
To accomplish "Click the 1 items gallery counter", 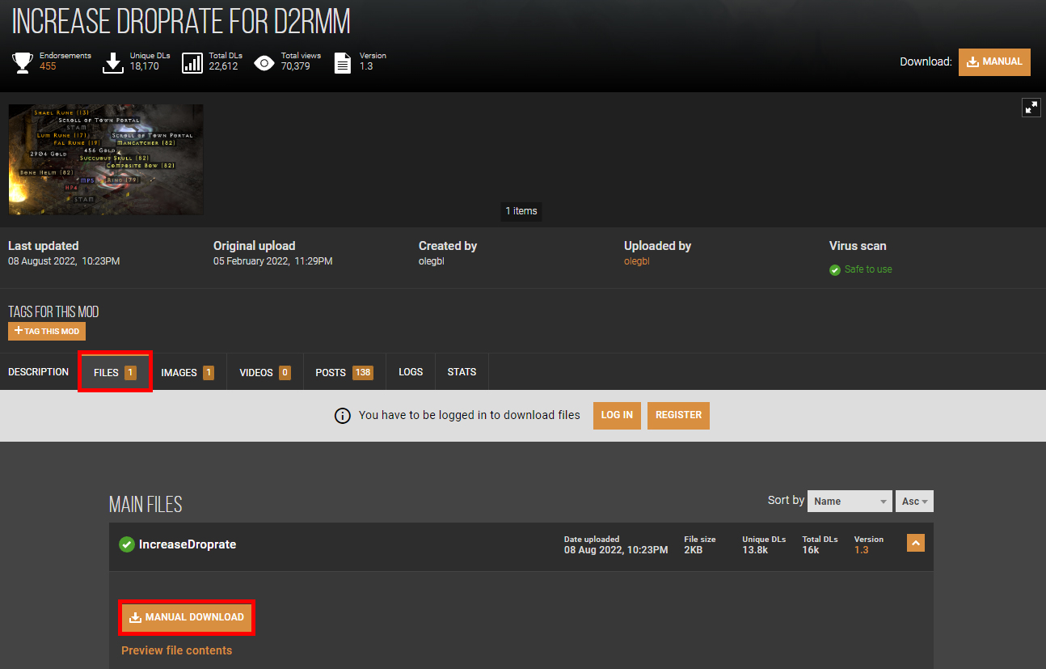I will (x=521, y=211).
